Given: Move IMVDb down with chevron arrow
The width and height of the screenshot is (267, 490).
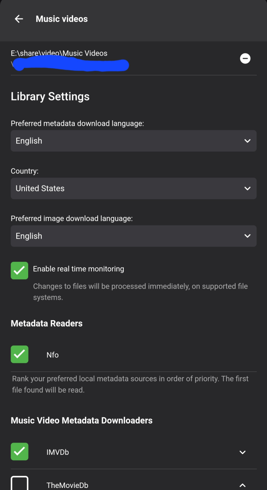Looking at the screenshot, I should coord(243,452).
